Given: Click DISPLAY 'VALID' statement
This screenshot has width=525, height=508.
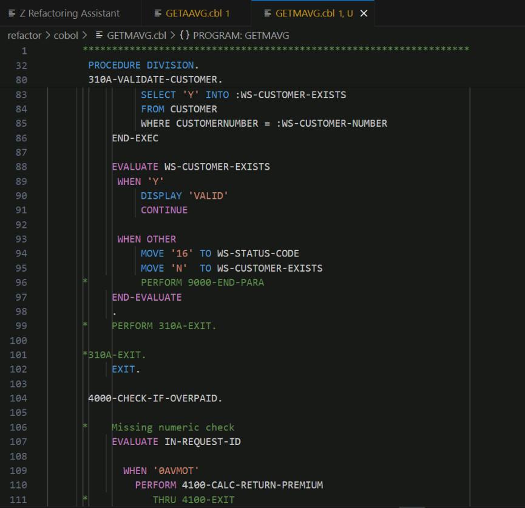Looking at the screenshot, I should point(185,196).
